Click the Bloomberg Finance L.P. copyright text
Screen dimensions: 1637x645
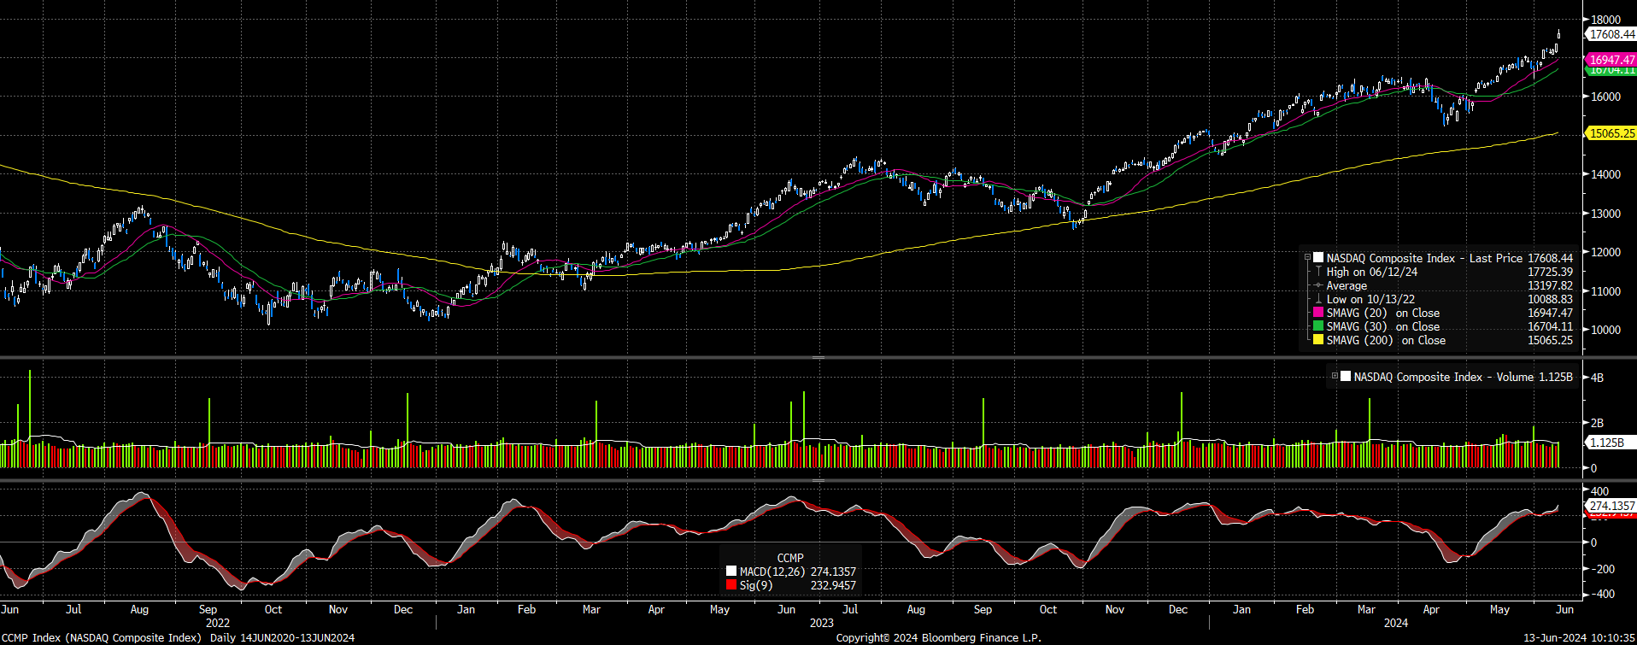tap(938, 637)
